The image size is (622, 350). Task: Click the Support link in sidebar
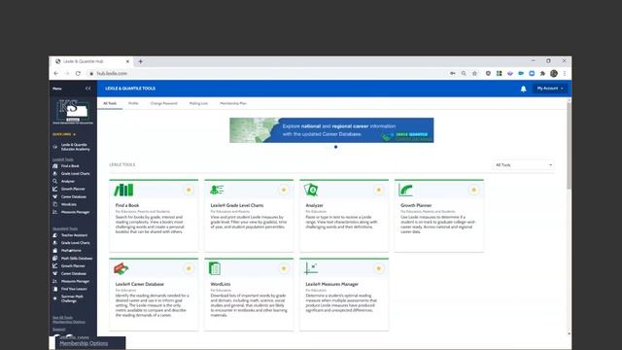[58, 330]
